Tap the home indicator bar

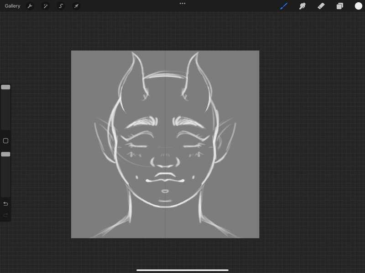pos(182,270)
